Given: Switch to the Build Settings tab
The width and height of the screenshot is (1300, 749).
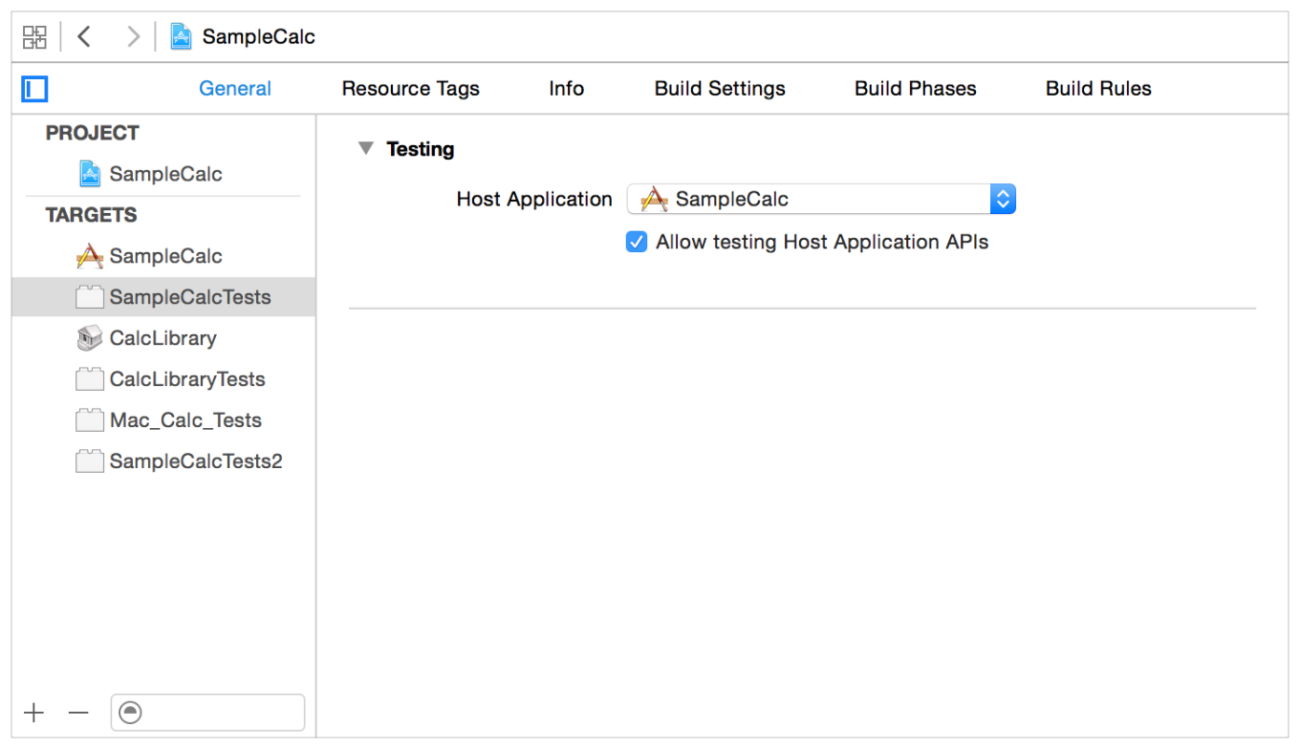Looking at the screenshot, I should click(720, 89).
